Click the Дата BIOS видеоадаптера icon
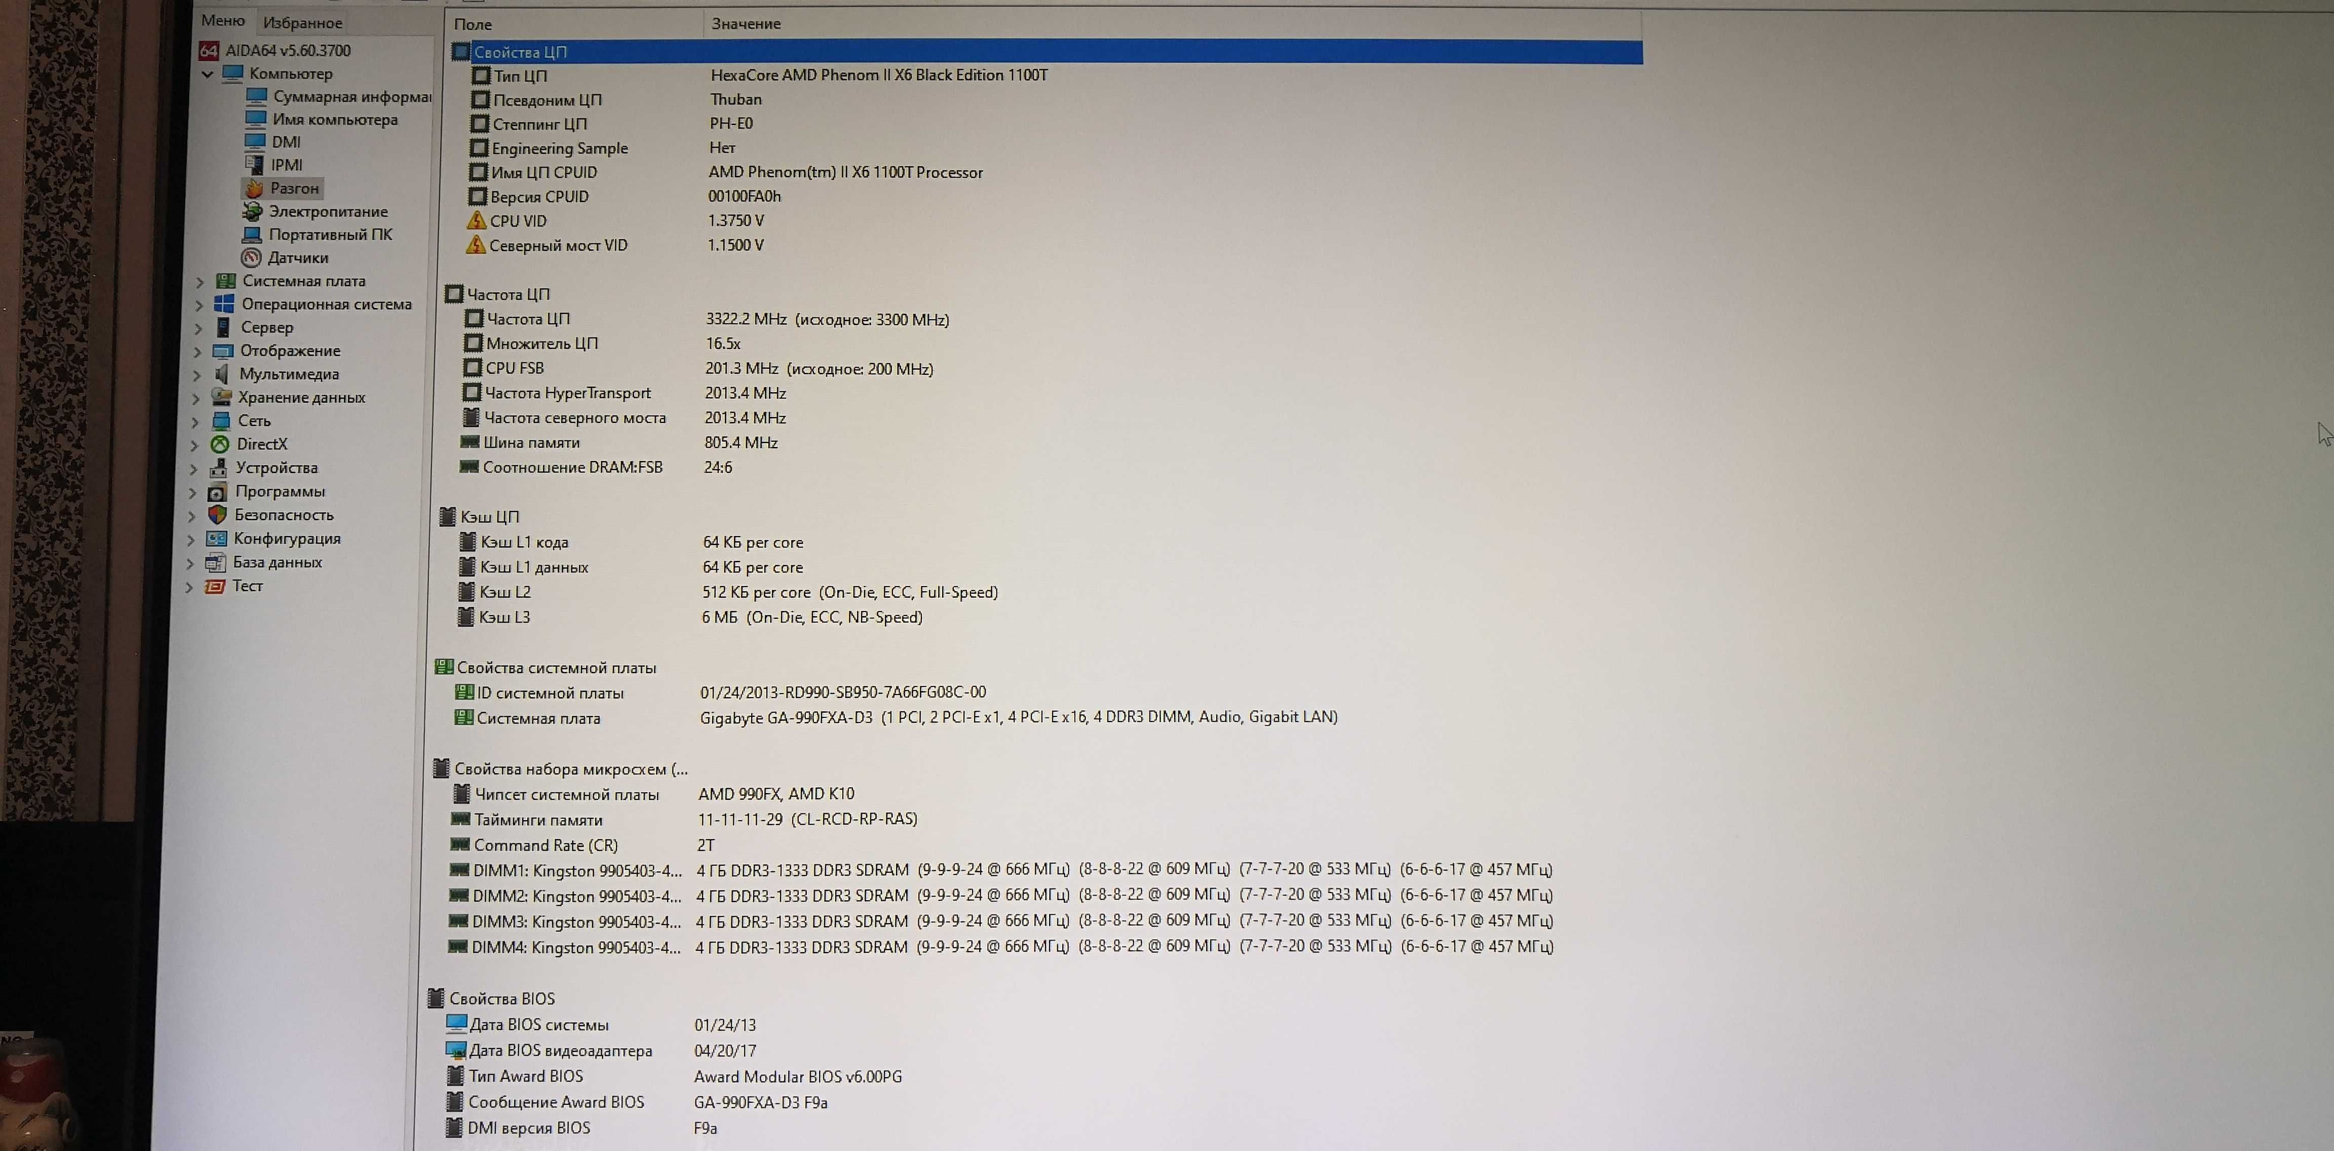Image resolution: width=2334 pixels, height=1151 pixels. click(456, 1050)
